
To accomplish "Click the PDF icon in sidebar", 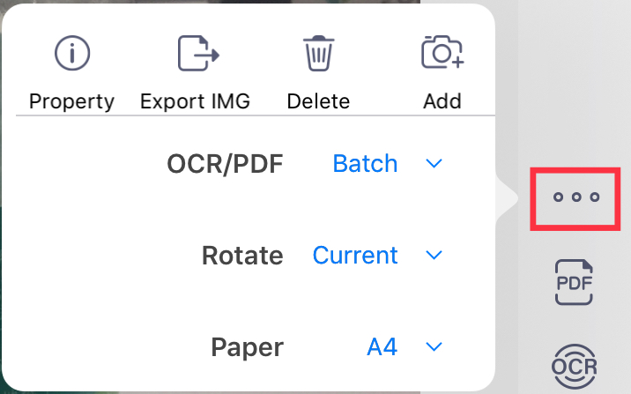I will (575, 283).
